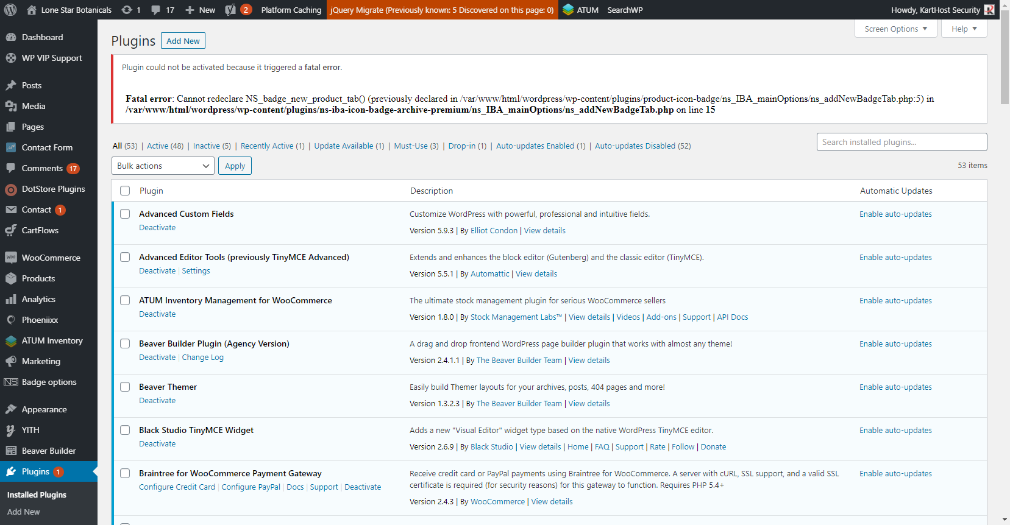Enable auto-updates for Beaver Themer
Image resolution: width=1010 pixels, height=525 pixels.
[x=895, y=387]
